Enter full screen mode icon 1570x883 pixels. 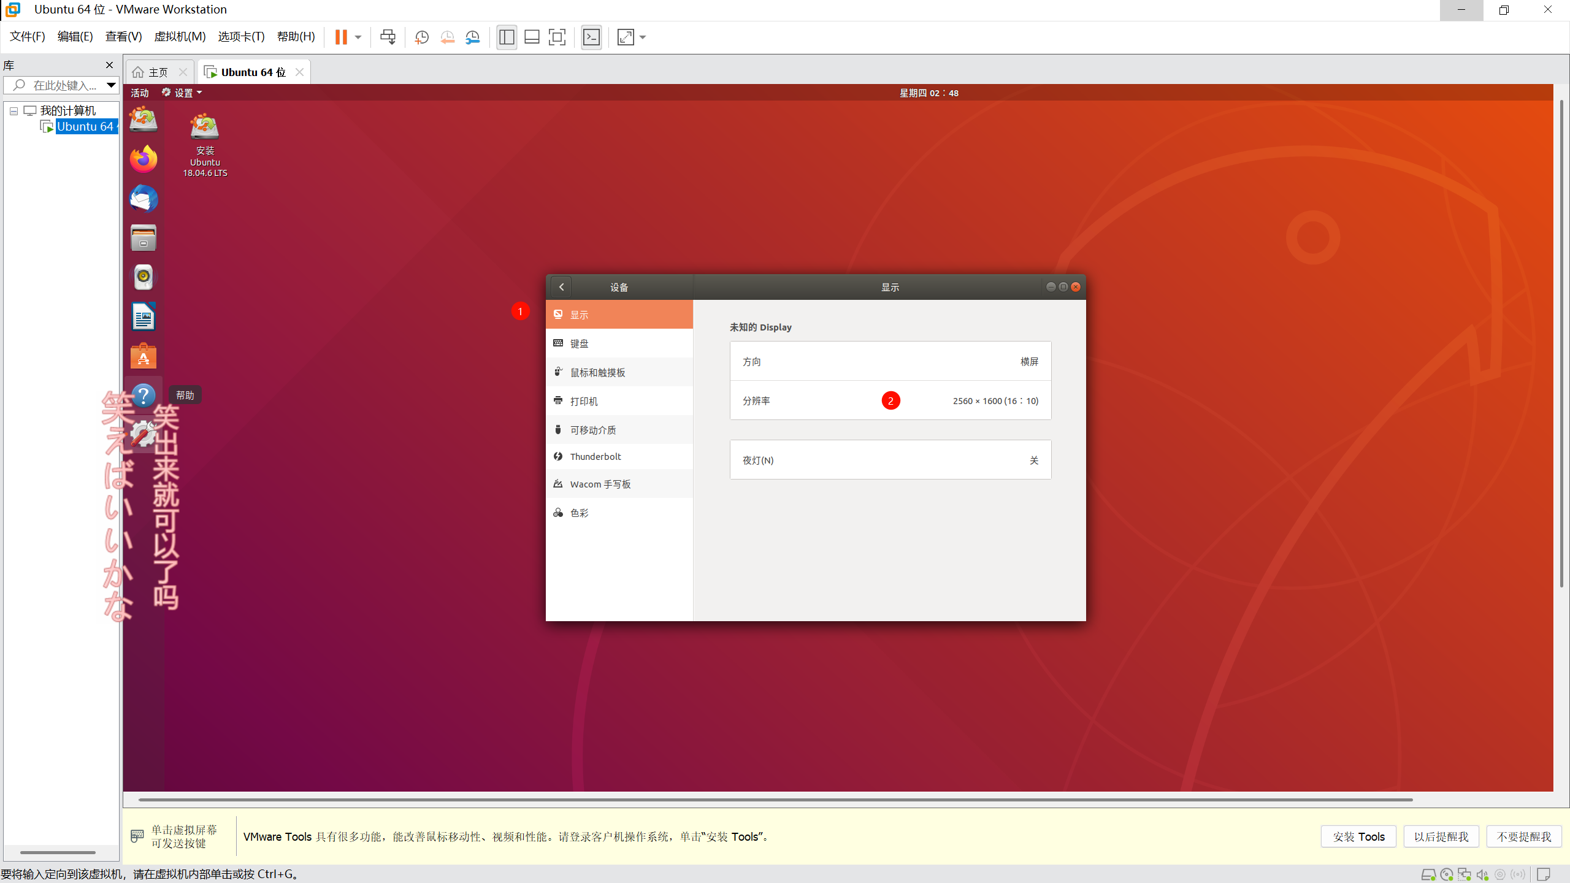(x=557, y=37)
